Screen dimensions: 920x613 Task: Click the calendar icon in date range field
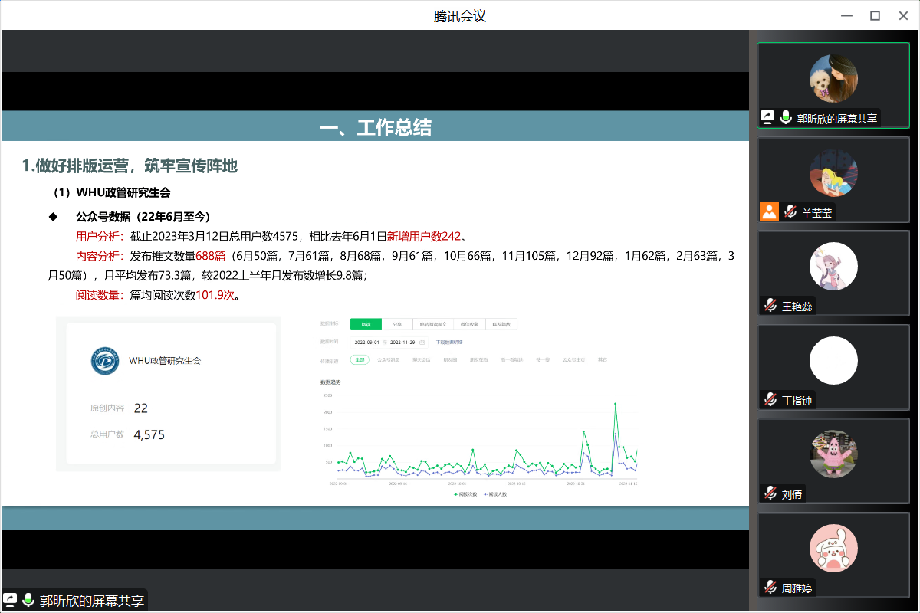click(x=422, y=342)
